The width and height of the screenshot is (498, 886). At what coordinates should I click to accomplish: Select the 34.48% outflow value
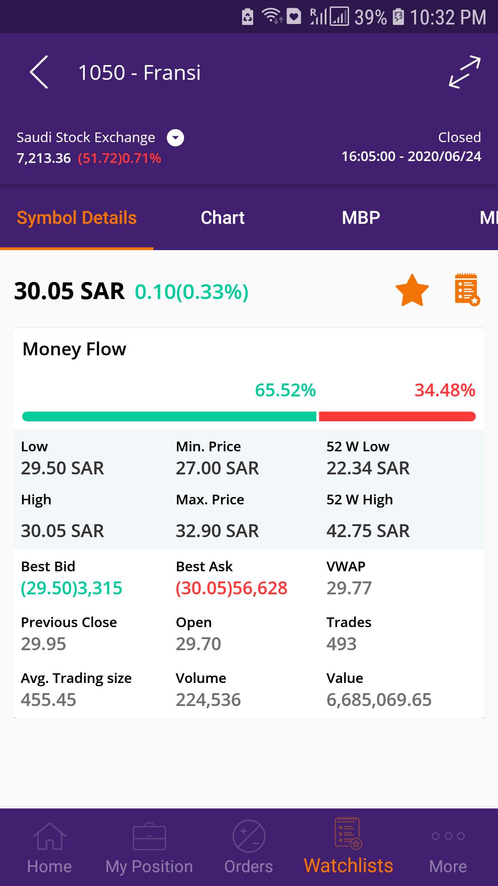[x=445, y=390]
